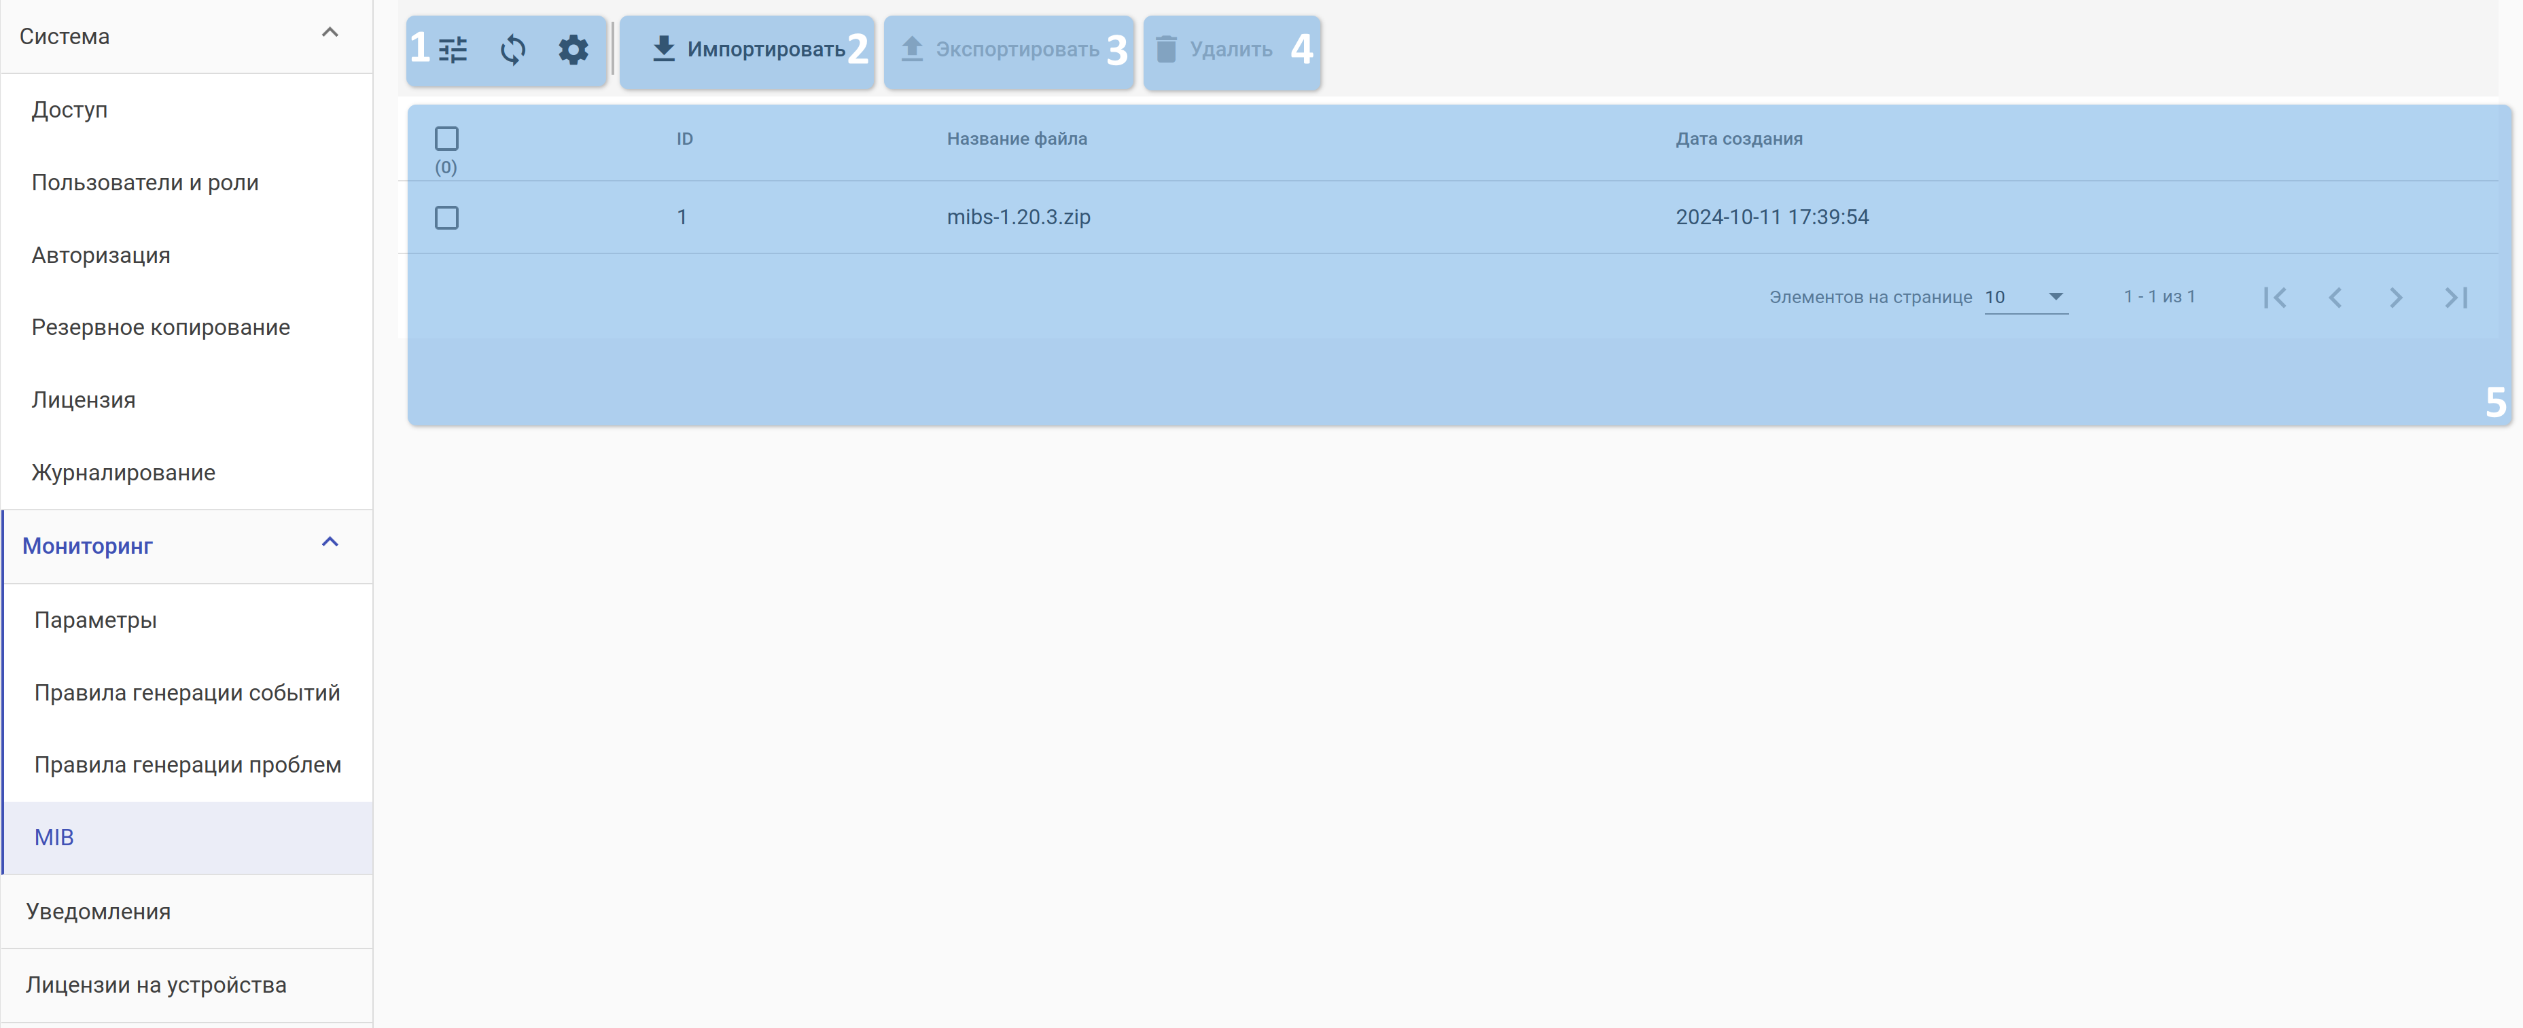Collapse the Мониторинг section chevron

pos(330,542)
